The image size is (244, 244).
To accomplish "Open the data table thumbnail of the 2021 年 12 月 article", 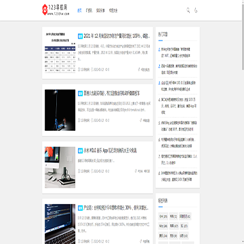I will 60,53.
